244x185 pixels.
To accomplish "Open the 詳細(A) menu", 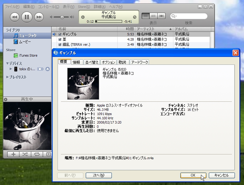I will [100, 7].
